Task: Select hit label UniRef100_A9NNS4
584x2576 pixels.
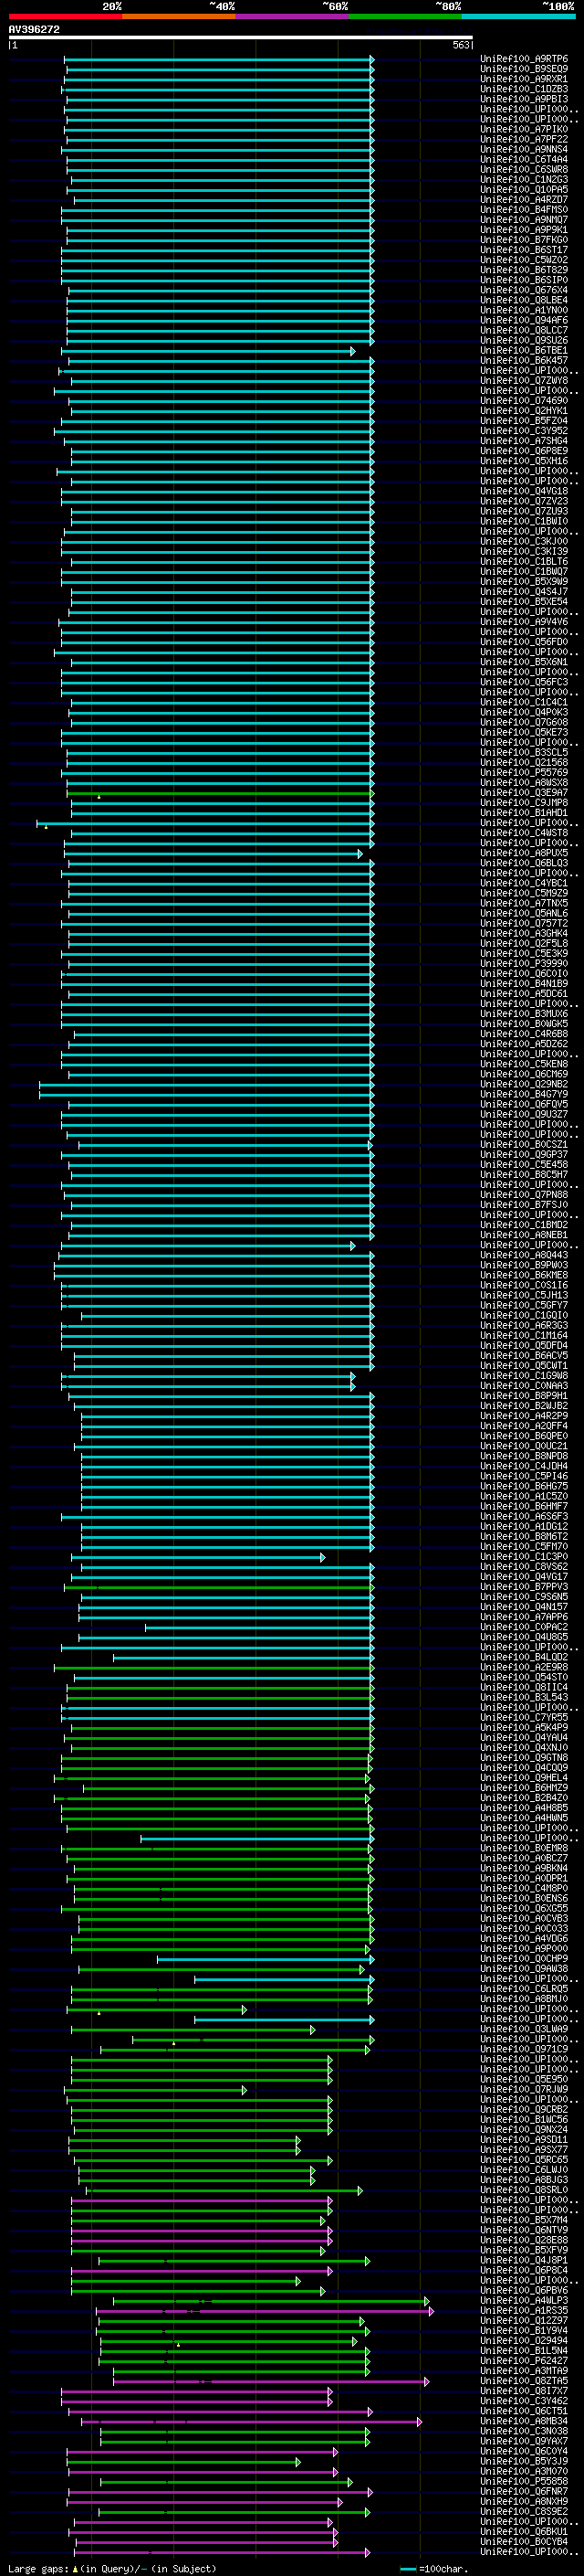Action: pyautogui.click(x=524, y=149)
